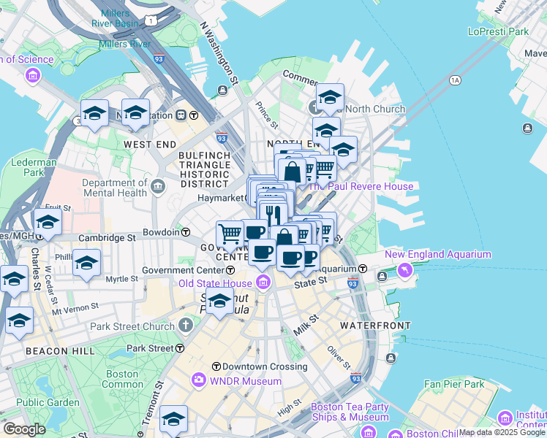Screen dimensions: 547x438
Task: Open the school marker near Fruit St
Action: 48,224
